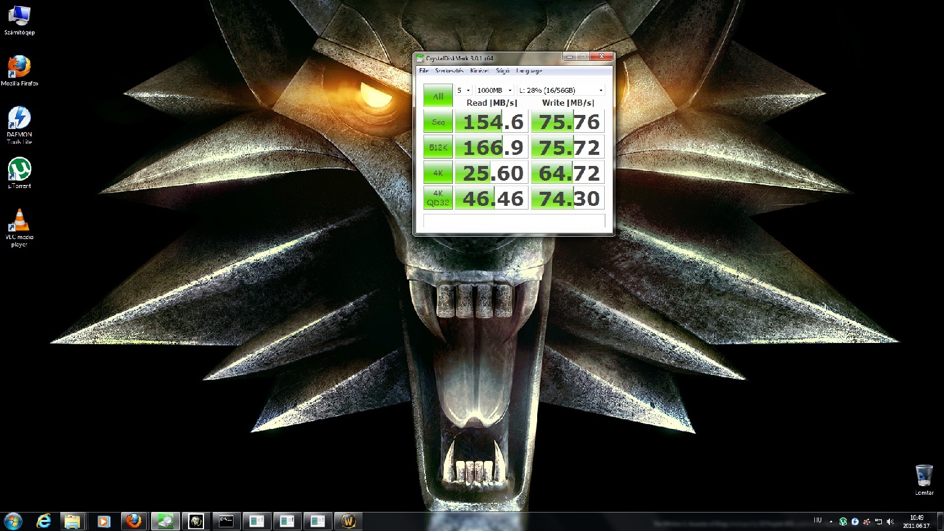Close the CrystalDiskMark window
944x531 pixels.
601,57
